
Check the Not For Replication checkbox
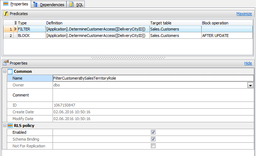[x=153, y=146]
